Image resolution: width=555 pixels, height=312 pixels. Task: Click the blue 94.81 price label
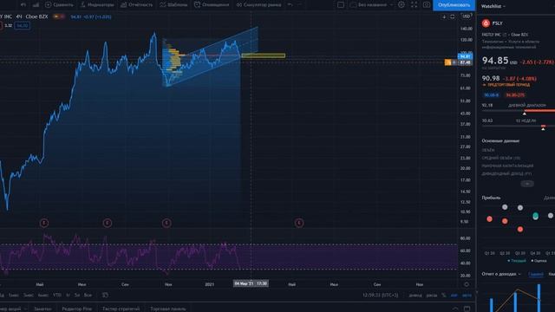pyautogui.click(x=465, y=56)
